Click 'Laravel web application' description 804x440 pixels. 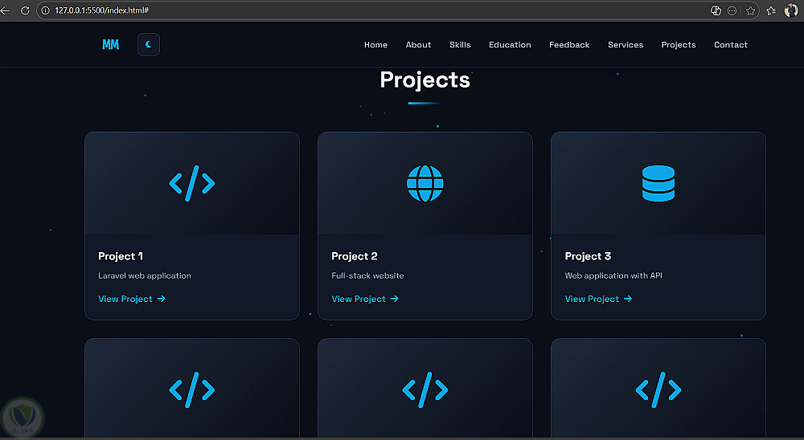coord(145,275)
